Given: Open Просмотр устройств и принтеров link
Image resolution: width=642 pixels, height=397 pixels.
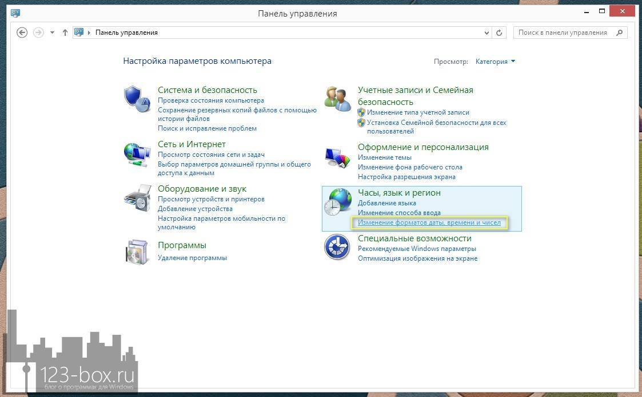Looking at the screenshot, I should click(212, 199).
